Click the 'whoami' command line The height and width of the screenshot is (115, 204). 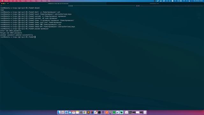20,8
